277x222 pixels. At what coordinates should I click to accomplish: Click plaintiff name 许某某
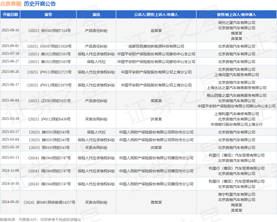[156, 119]
